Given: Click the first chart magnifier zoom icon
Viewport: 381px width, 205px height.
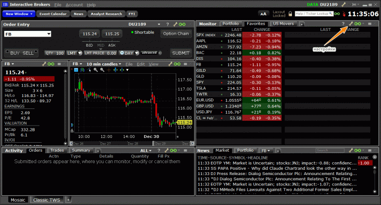Looking at the screenshot, I should pyautogui.click(x=96, y=70).
